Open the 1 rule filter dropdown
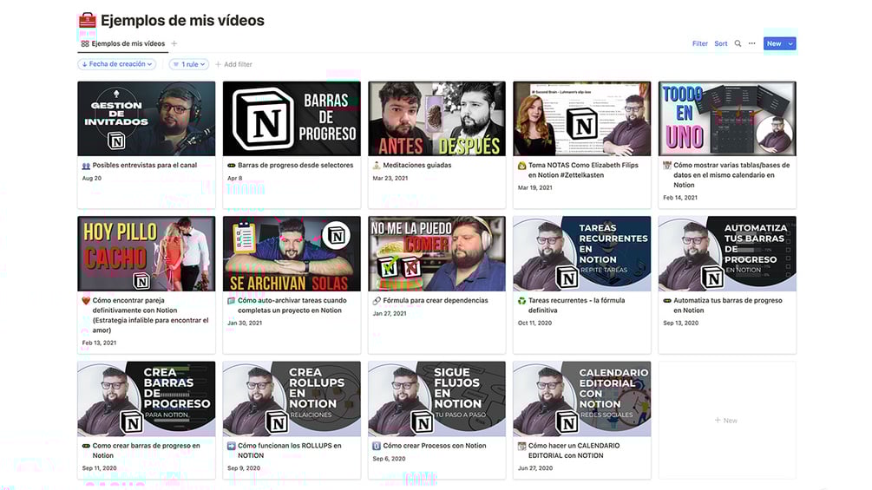Screen dimensions: 872x490 click(x=189, y=64)
